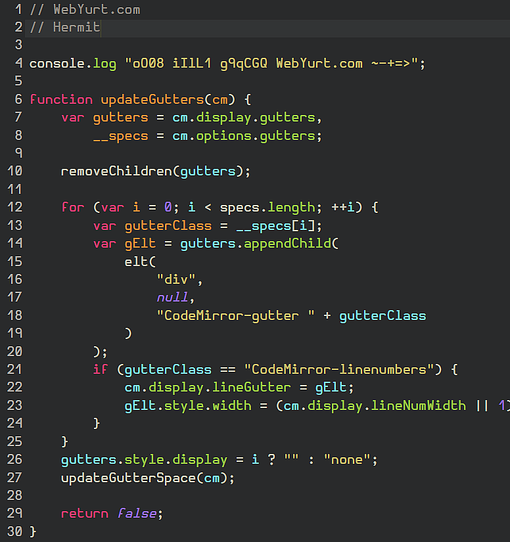The height and width of the screenshot is (542, 510).
Task: Click 'gutterClass' at end of line 18
Action: click(x=382, y=316)
